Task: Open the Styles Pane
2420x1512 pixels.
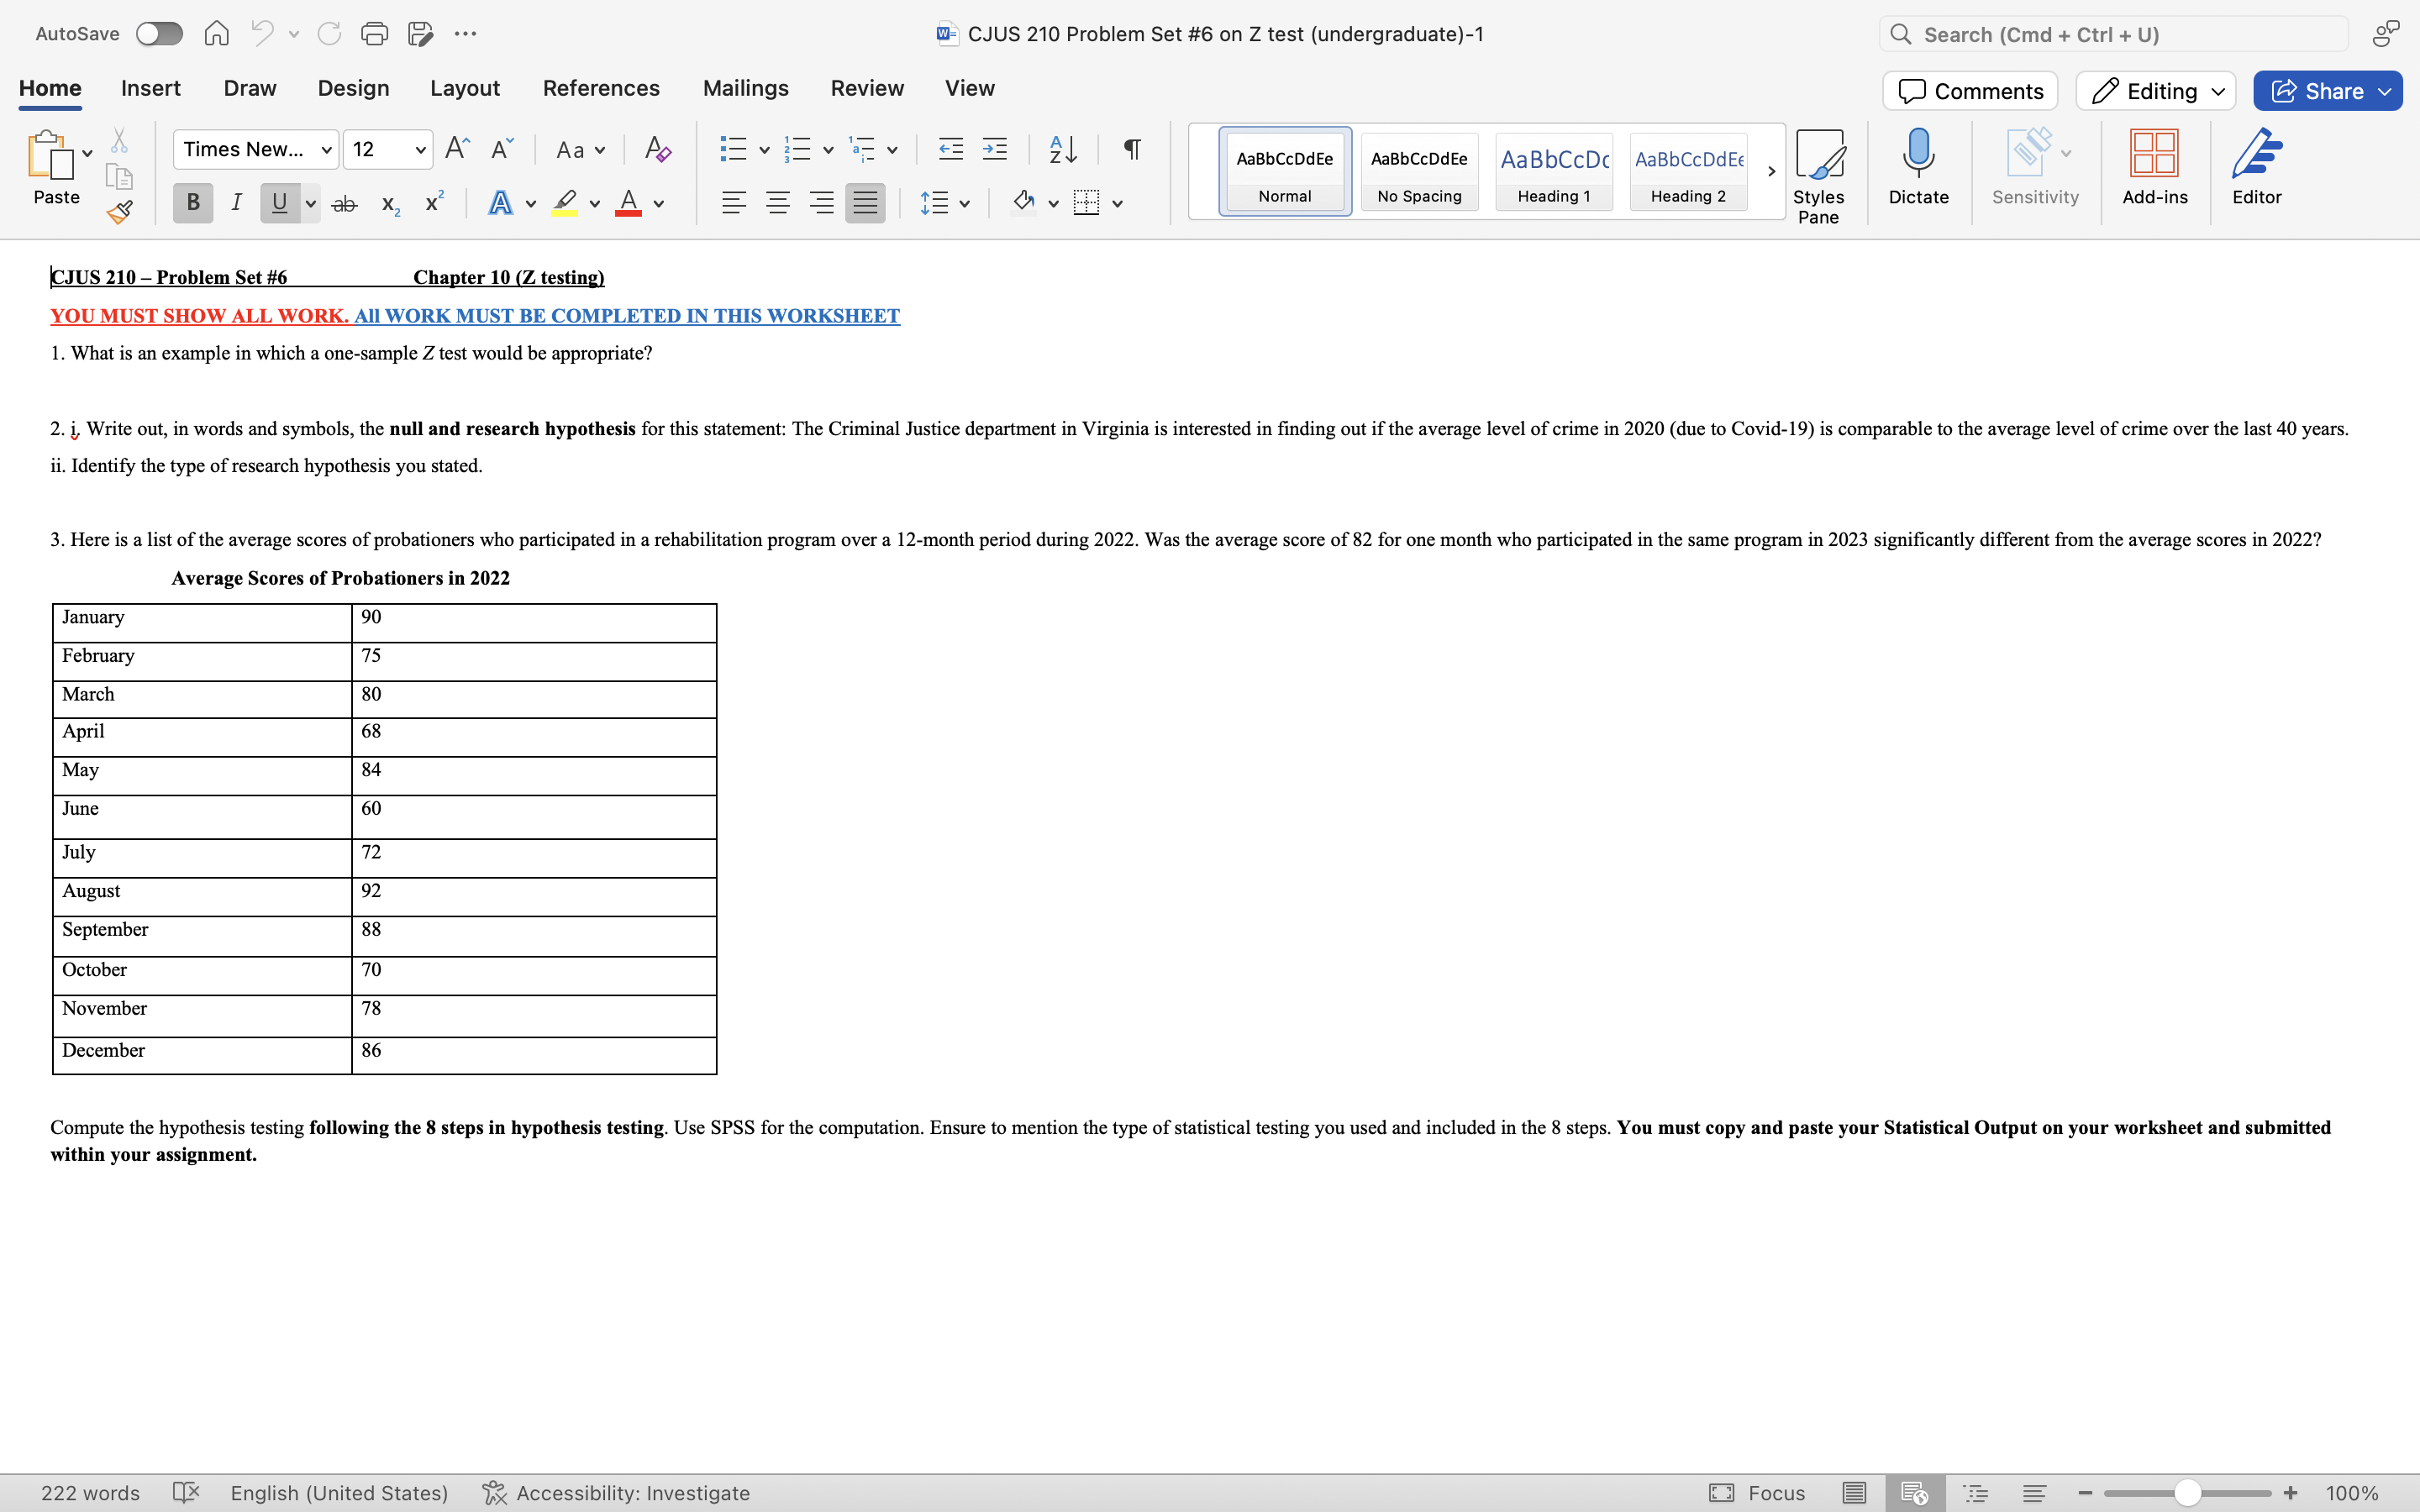Action: click(1818, 175)
